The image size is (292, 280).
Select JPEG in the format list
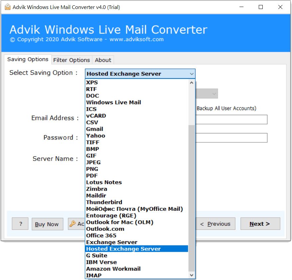point(137,162)
